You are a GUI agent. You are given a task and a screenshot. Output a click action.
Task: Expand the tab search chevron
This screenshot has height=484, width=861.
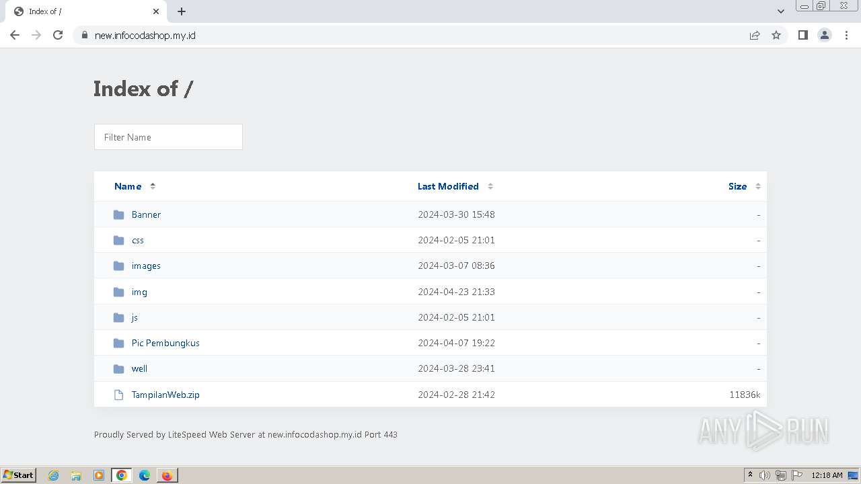tap(781, 11)
